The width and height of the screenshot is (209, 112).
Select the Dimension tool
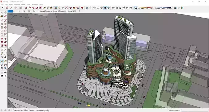5,50
